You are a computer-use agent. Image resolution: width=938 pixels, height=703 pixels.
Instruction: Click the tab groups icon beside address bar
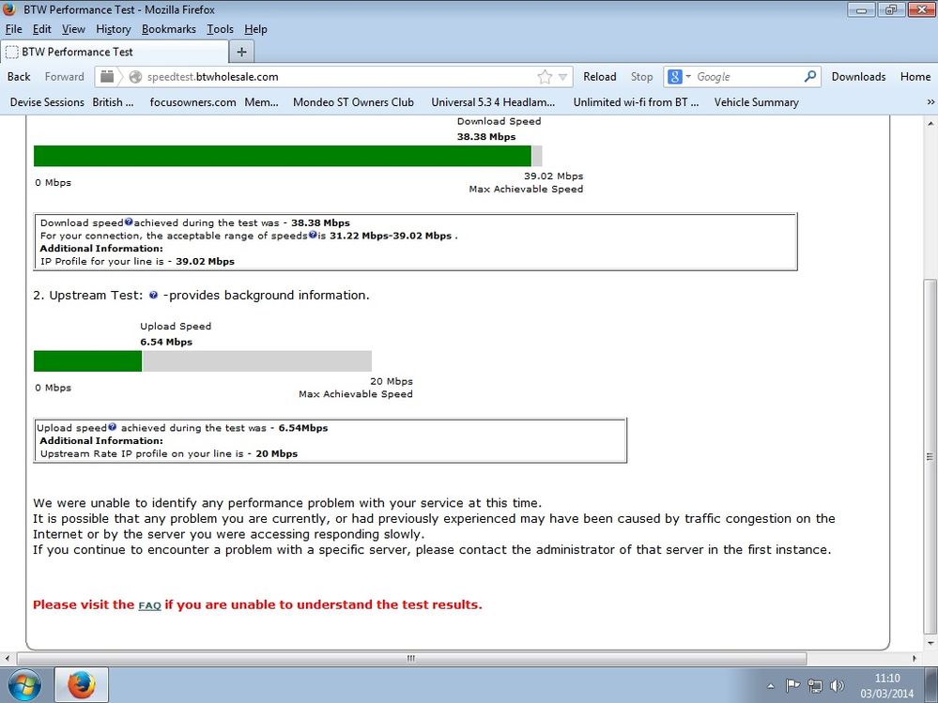107,76
